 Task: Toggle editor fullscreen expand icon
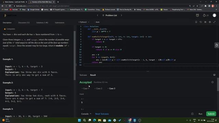pyautogui.click(x=215, y=22)
